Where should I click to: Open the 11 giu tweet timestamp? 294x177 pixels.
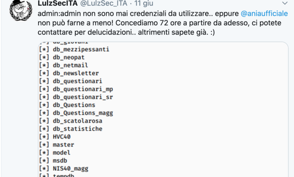(144, 3)
